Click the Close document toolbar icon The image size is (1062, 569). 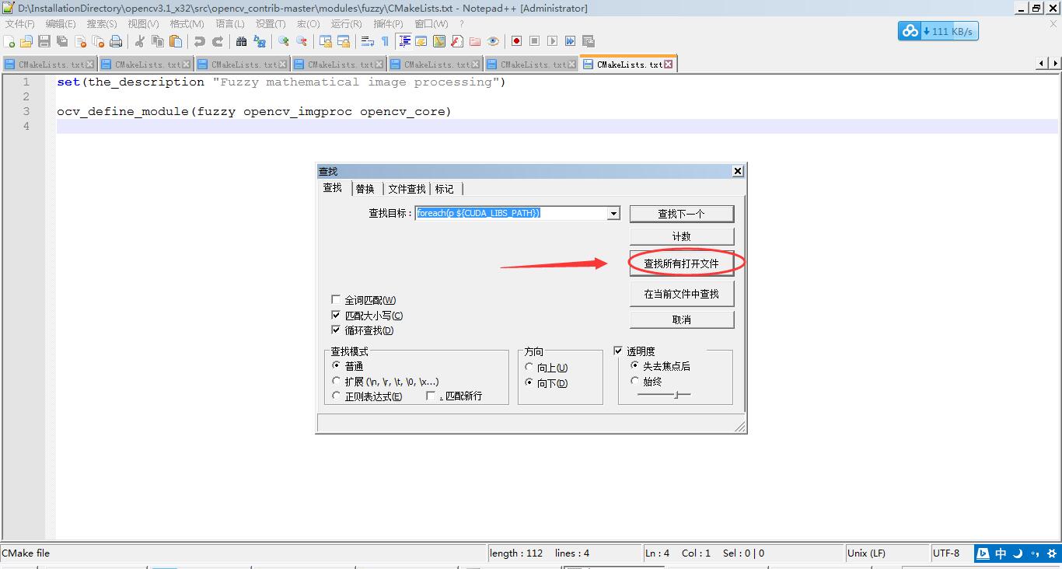(x=80, y=41)
